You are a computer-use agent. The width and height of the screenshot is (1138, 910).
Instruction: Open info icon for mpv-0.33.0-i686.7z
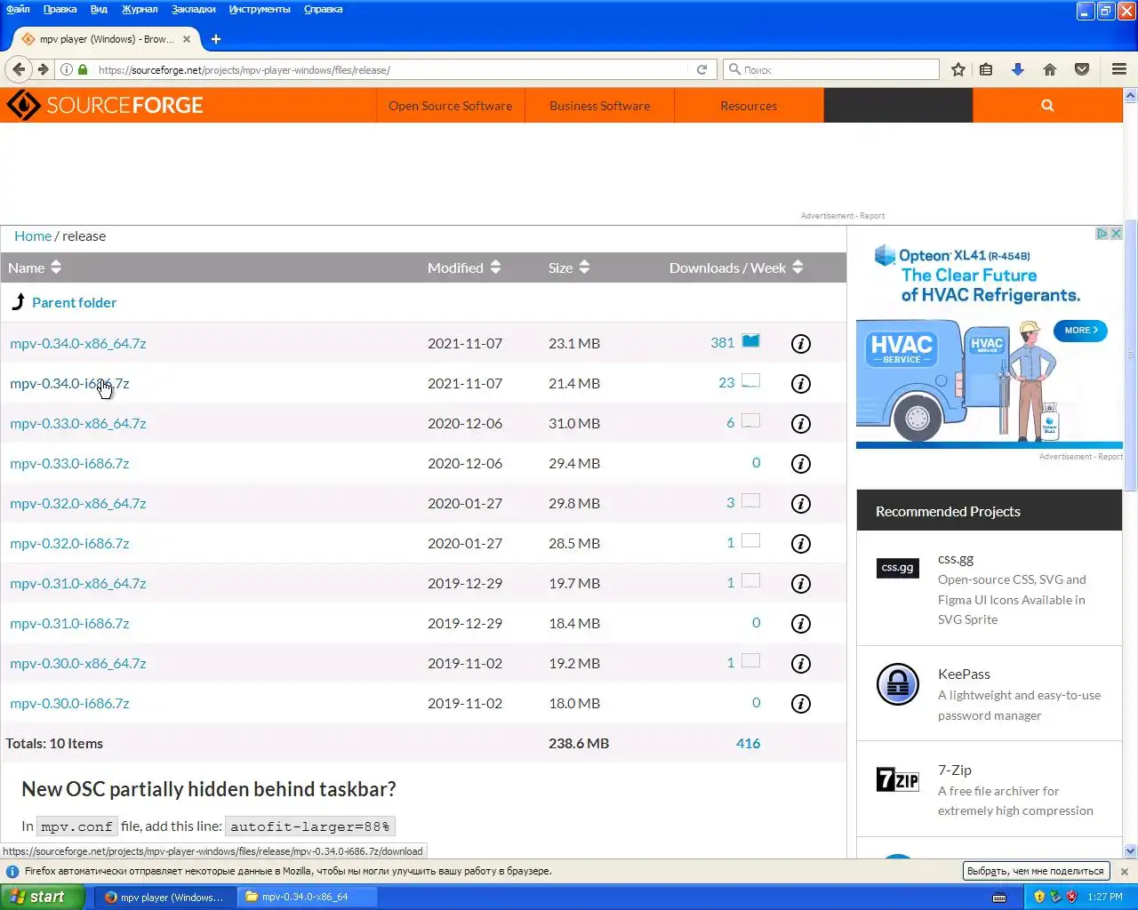coord(801,464)
